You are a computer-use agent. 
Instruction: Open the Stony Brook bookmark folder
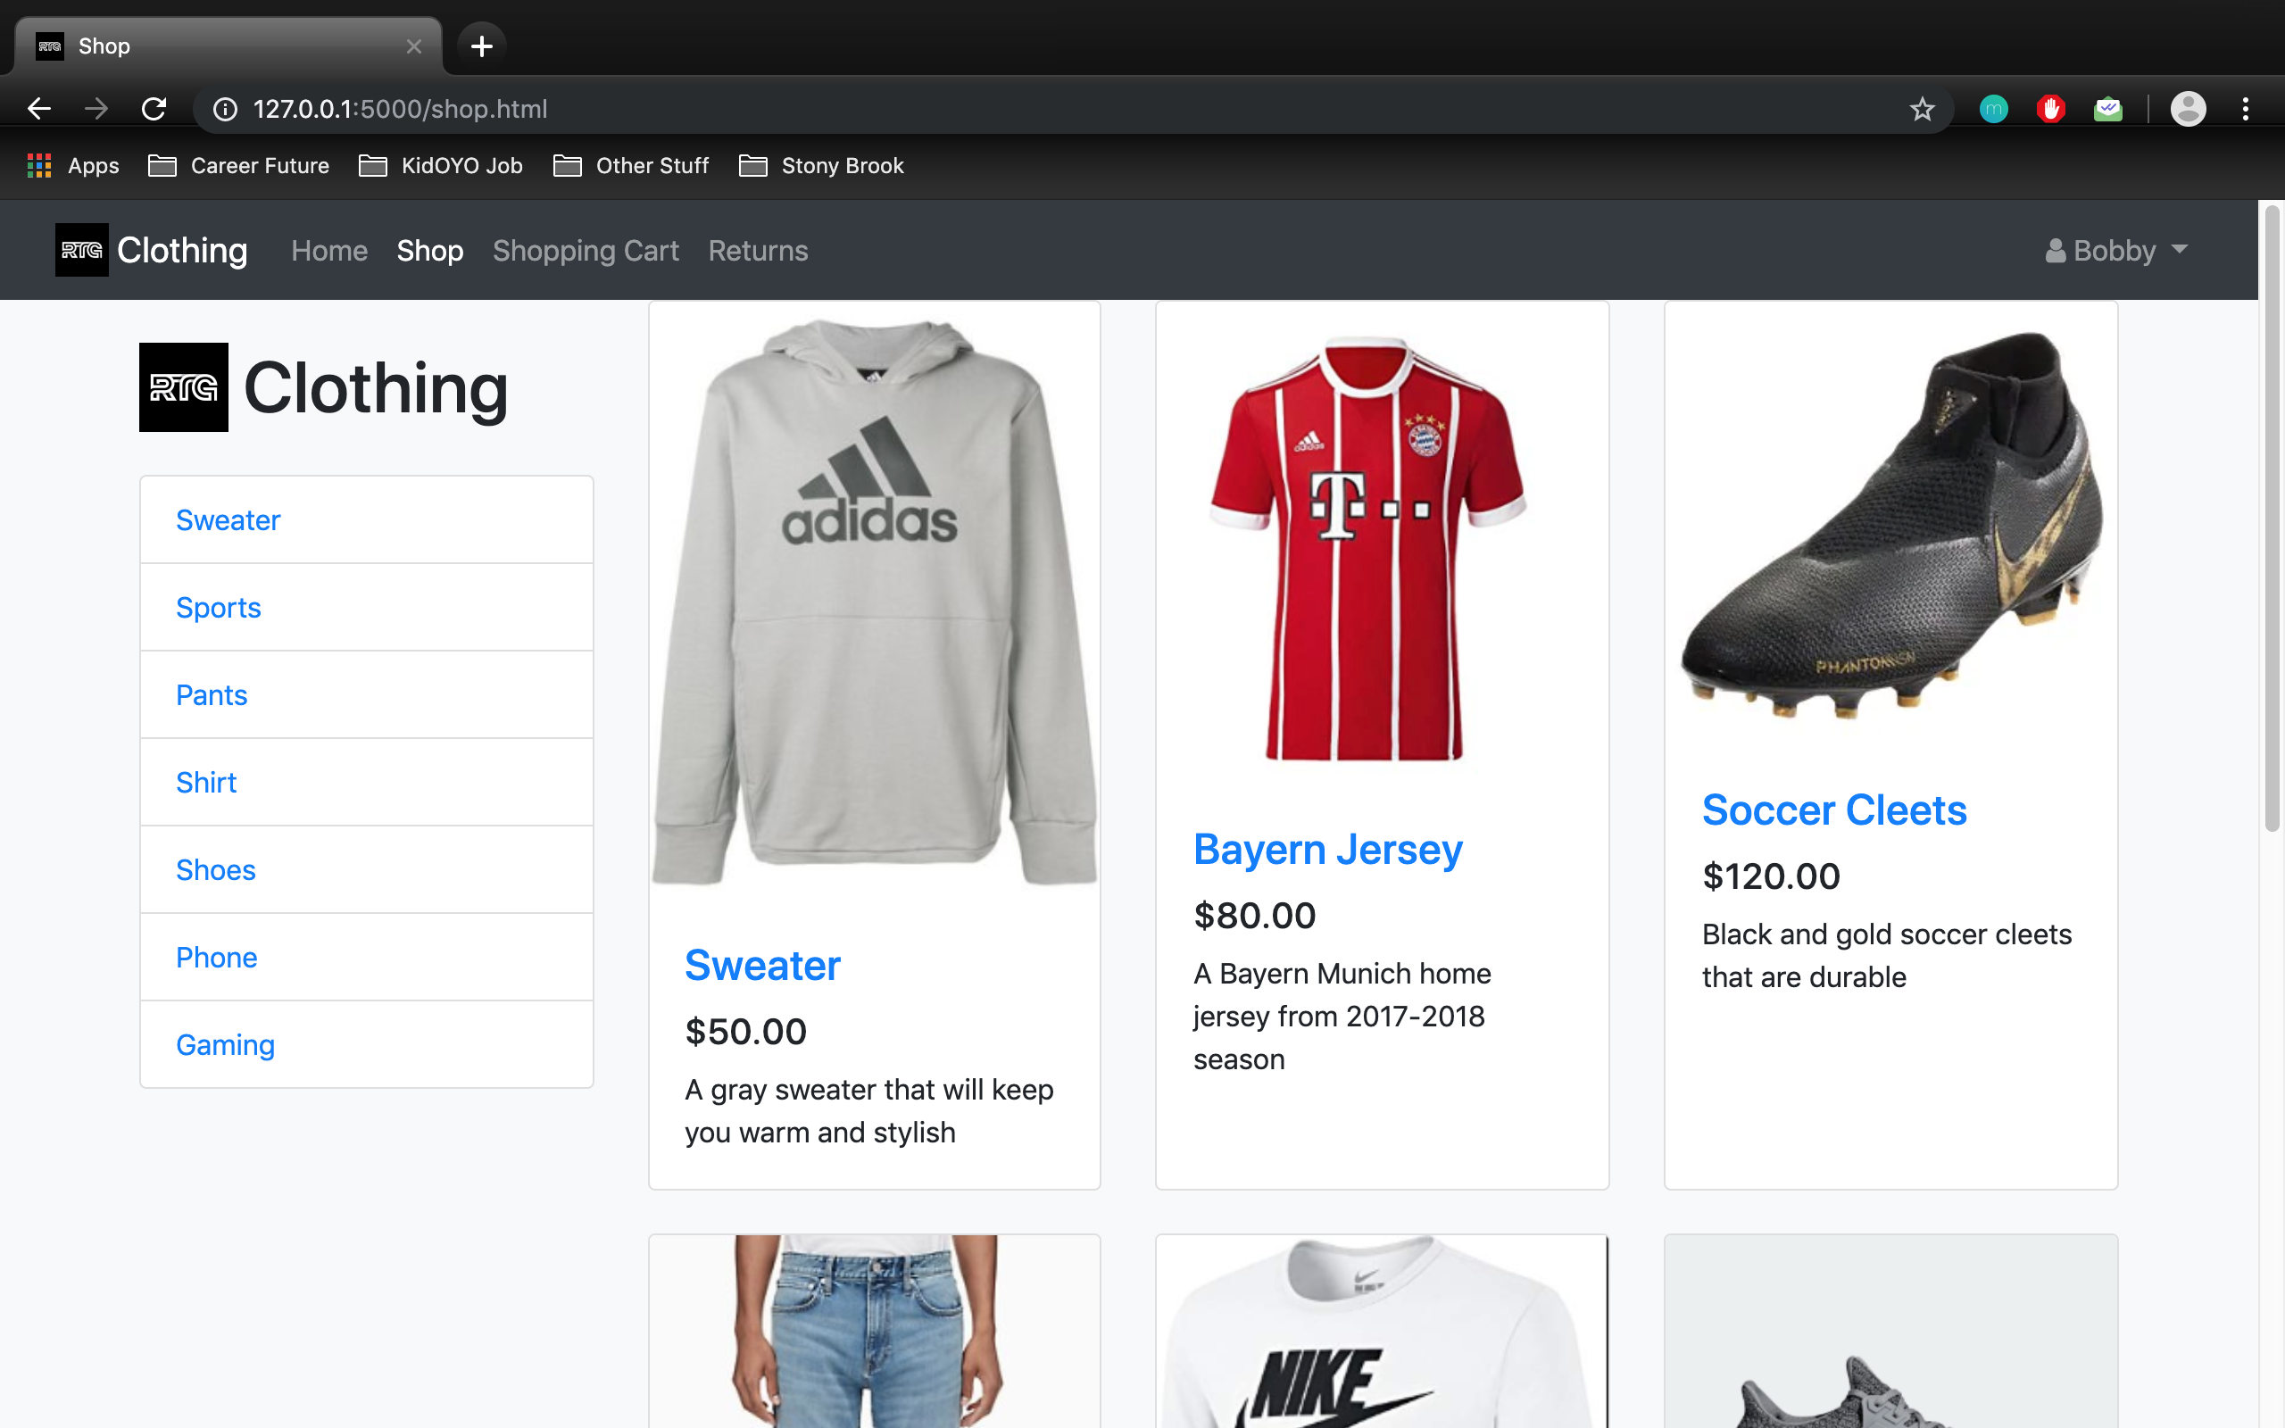(821, 166)
